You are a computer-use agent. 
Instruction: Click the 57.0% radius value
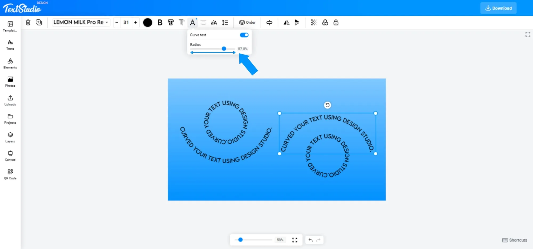coord(243,49)
